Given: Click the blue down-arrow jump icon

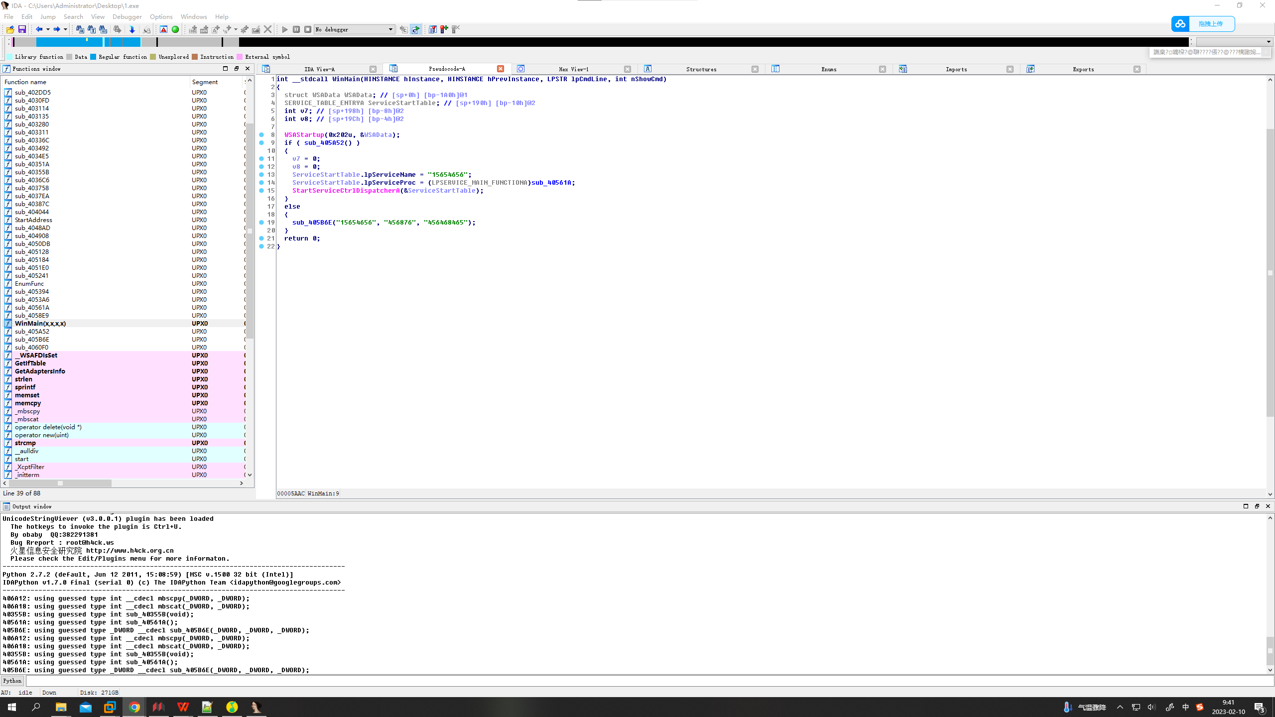Looking at the screenshot, I should coord(132,29).
